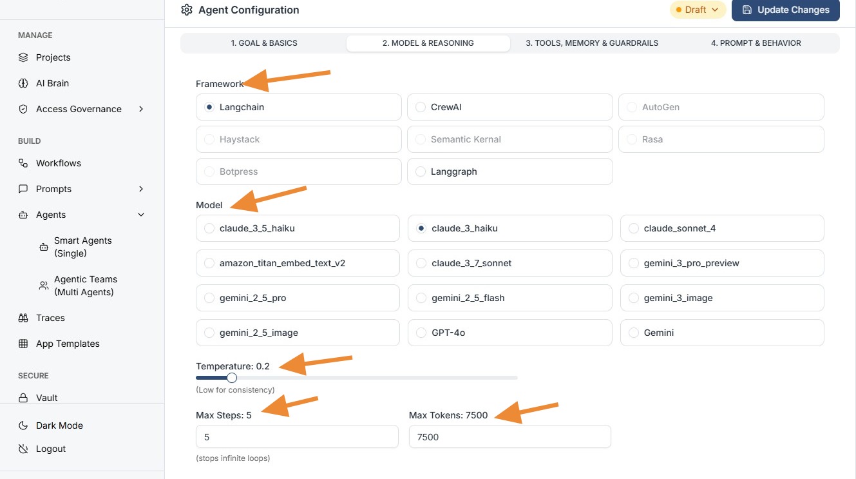
Task: Click the Projects layers icon in sidebar
Action: click(x=23, y=57)
